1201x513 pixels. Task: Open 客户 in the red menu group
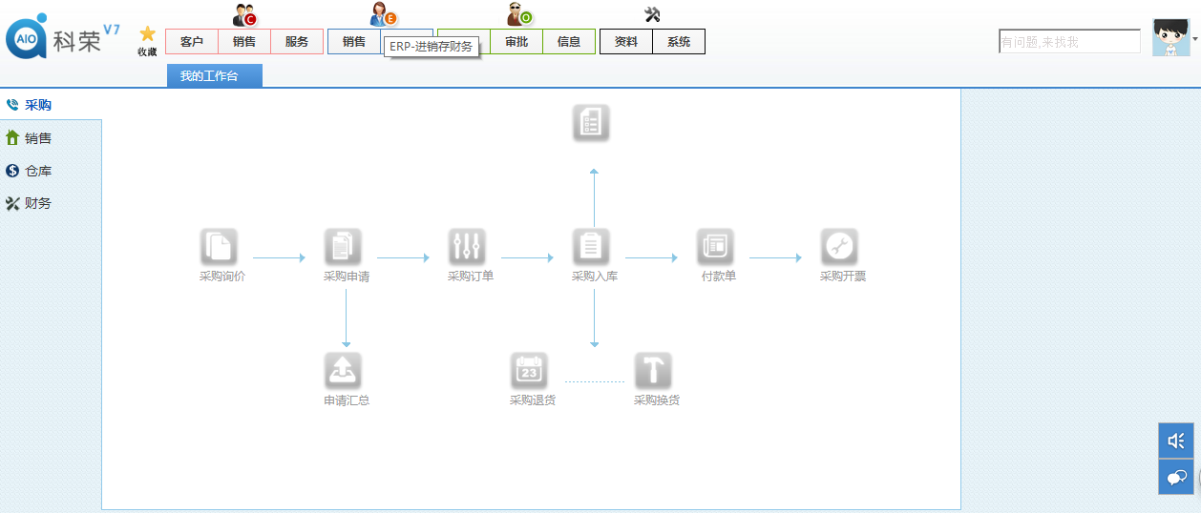(192, 42)
